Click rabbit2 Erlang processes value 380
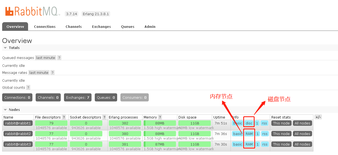338x155 pixels. [125, 134]
